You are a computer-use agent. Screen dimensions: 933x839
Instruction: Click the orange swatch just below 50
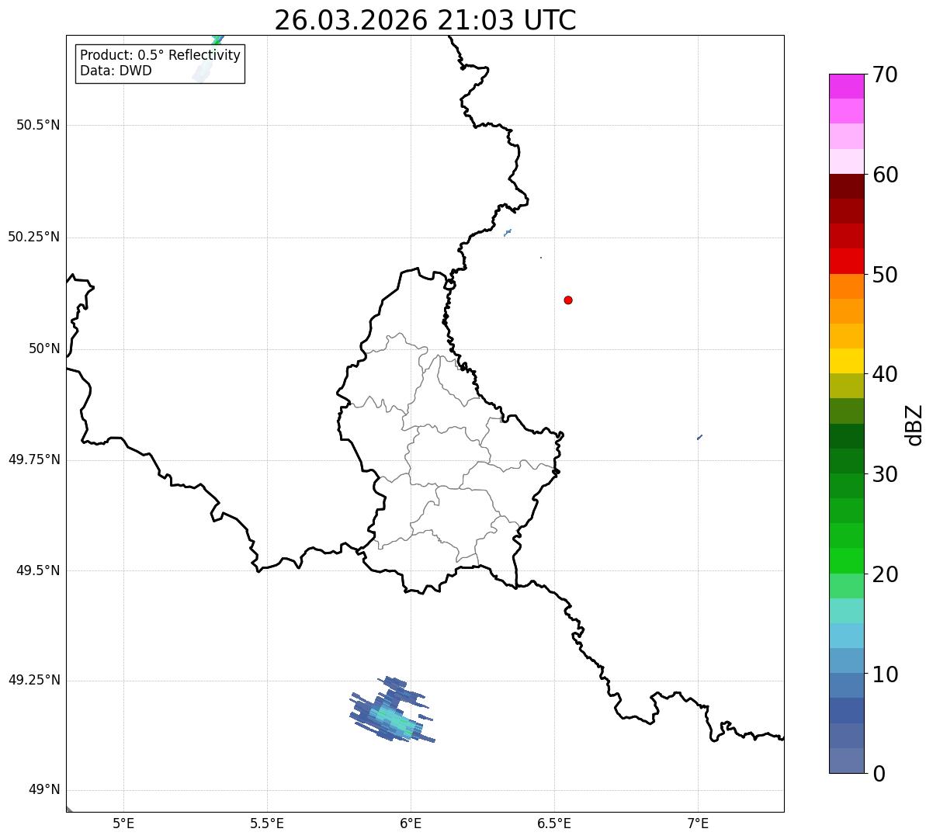(x=846, y=286)
